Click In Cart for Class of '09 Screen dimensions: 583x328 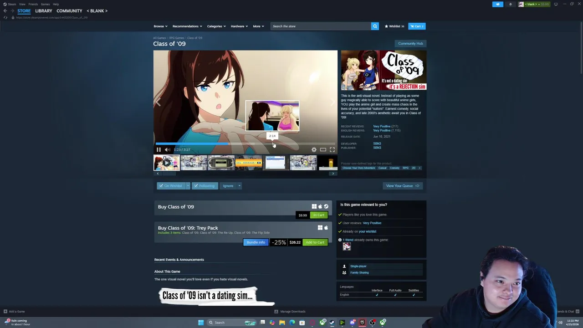coord(319,215)
